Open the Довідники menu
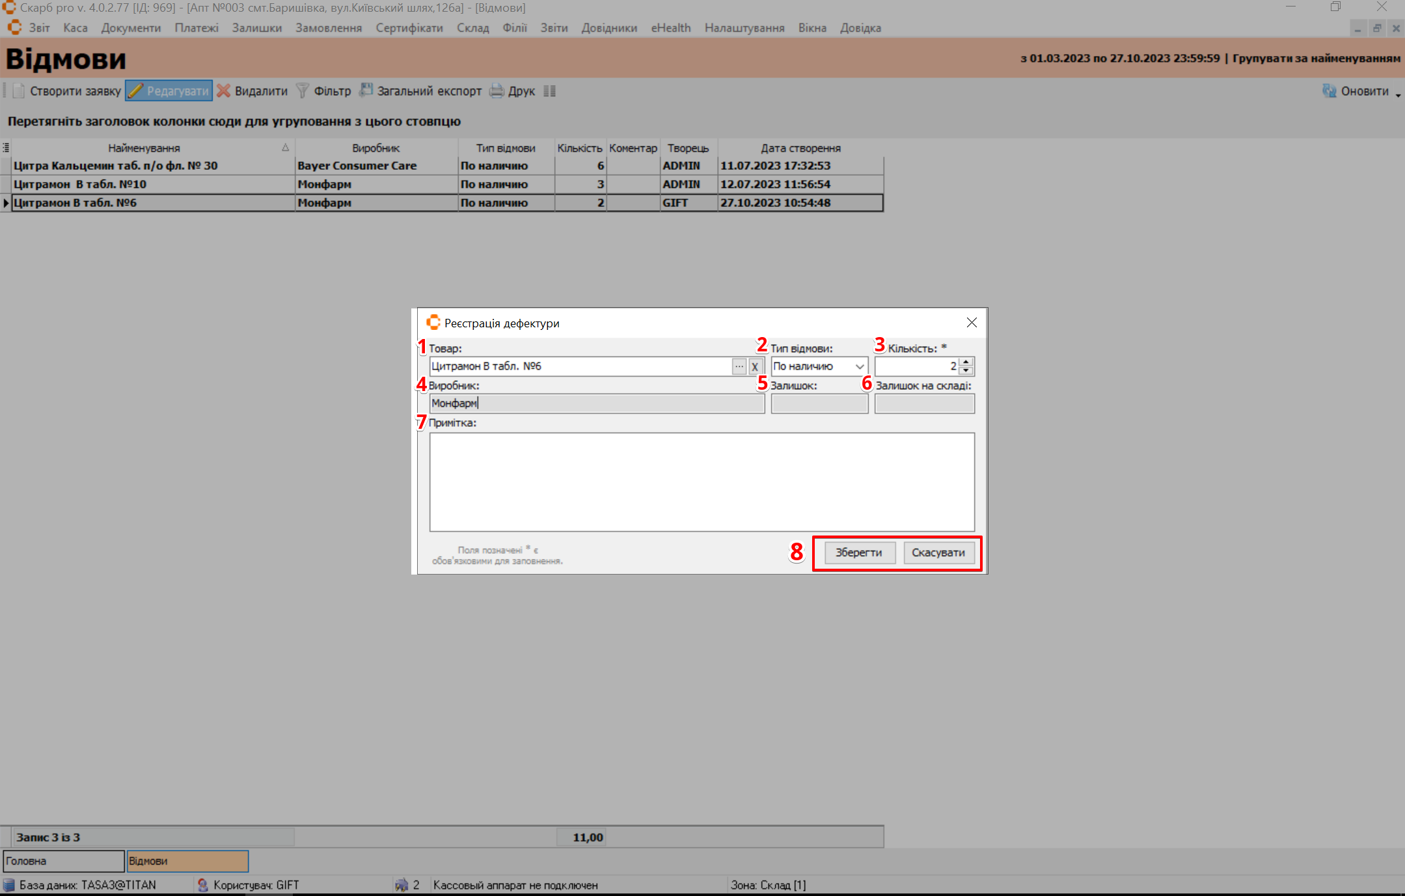Viewport: 1405px width, 896px height. (x=608, y=28)
